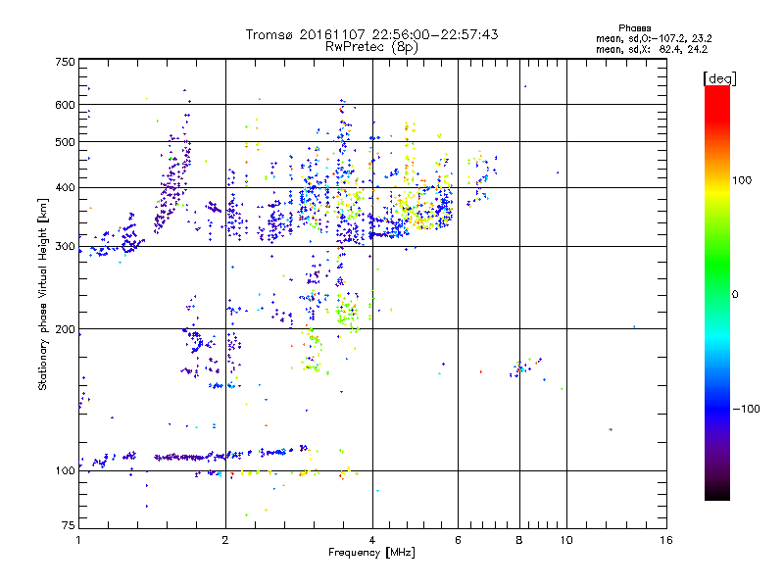Click the colorbar '-100' tick label

tap(746, 409)
